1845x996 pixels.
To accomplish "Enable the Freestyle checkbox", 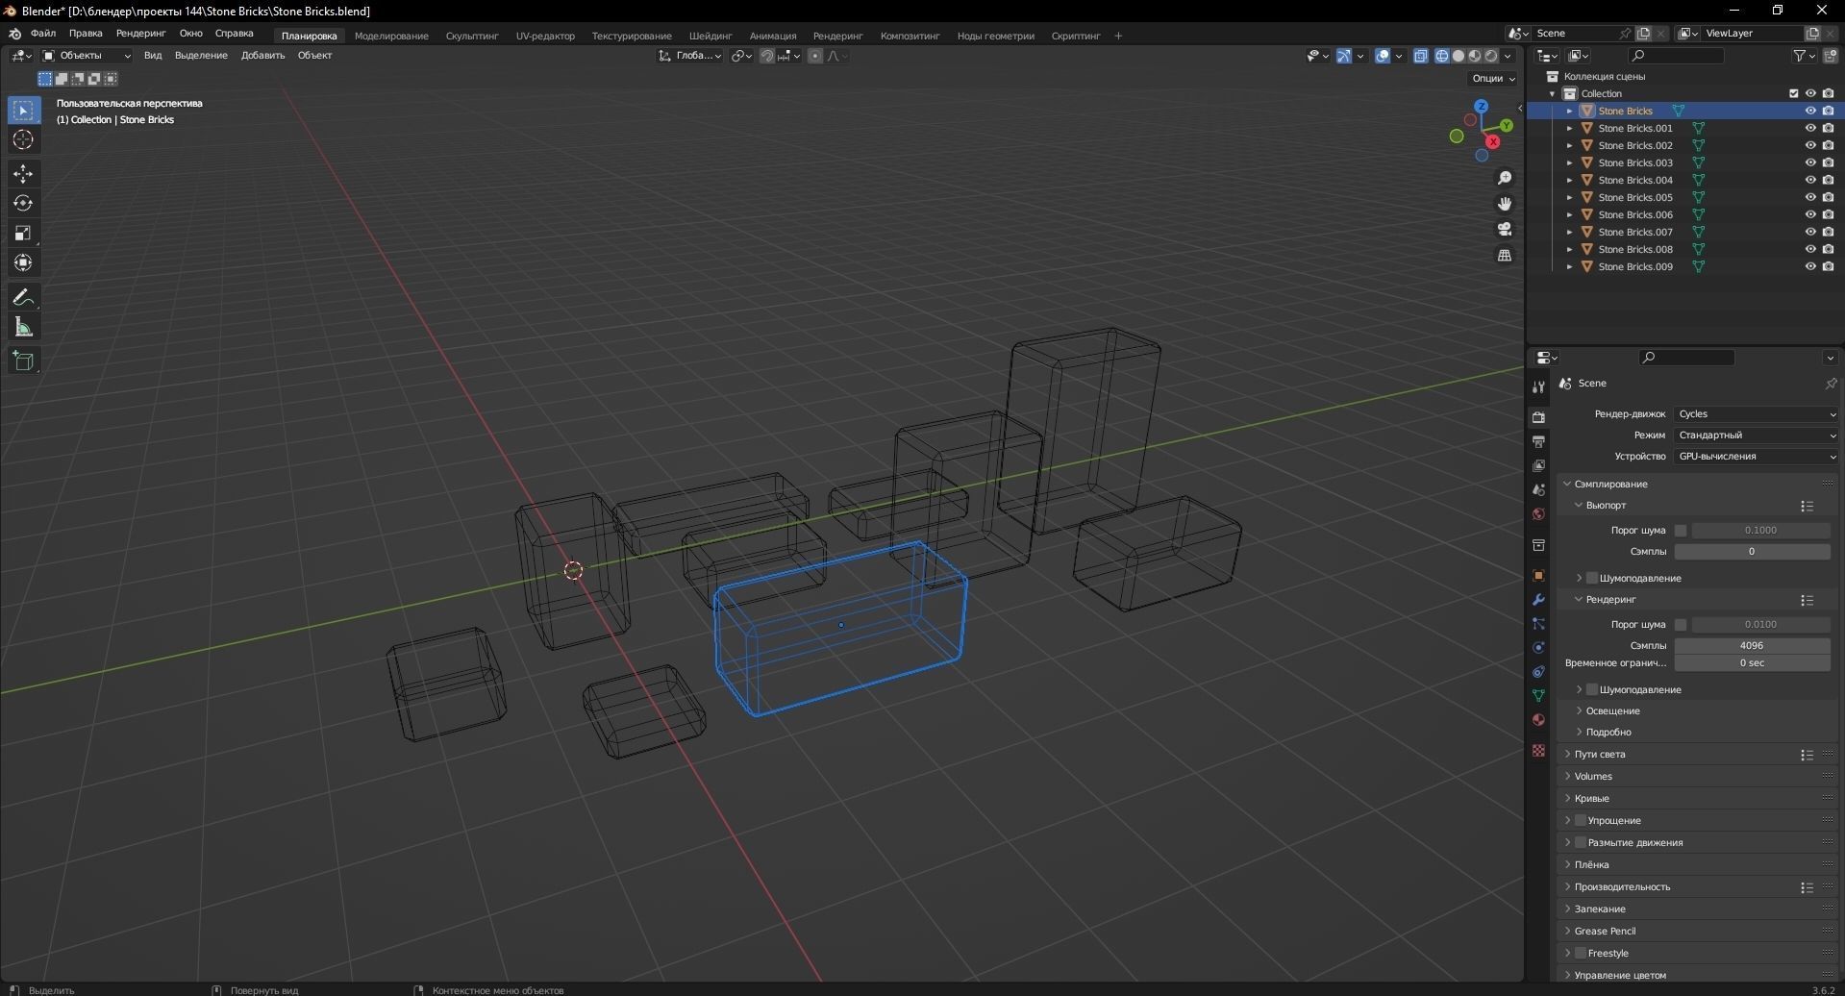I will [1581, 953].
